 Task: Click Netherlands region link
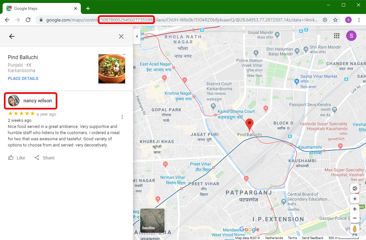tap(274, 238)
